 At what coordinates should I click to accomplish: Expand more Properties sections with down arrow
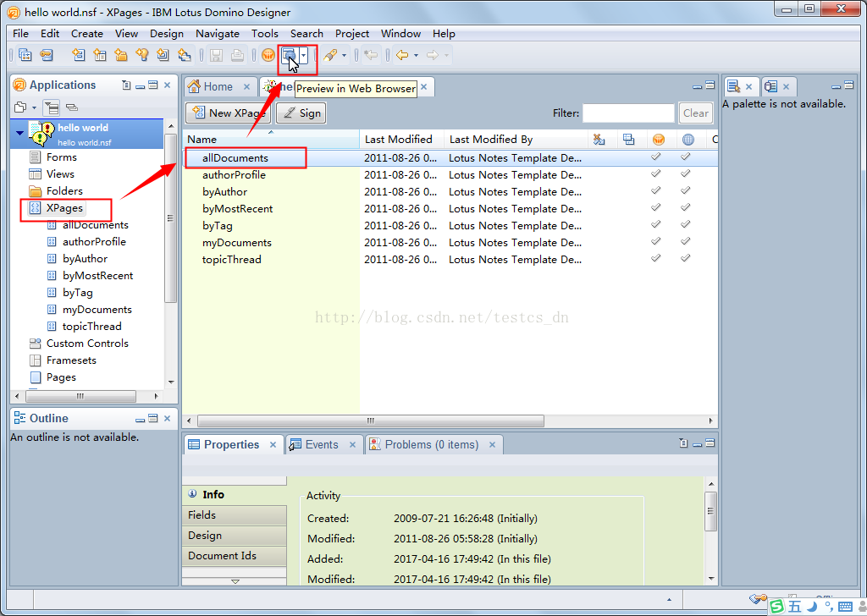[235, 581]
